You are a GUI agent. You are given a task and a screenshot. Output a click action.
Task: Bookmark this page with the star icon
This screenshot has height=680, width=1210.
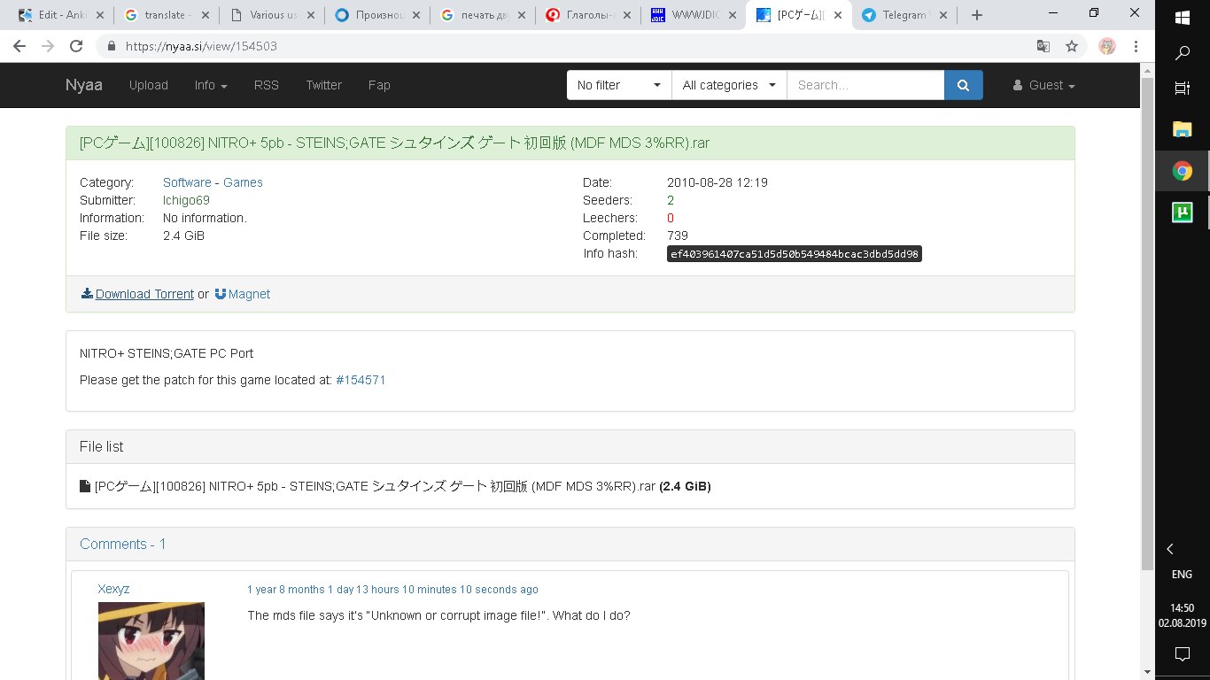1072,46
